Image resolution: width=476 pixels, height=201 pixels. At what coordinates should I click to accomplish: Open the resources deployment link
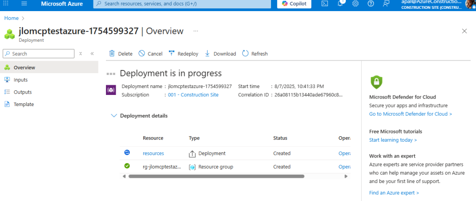coord(153,153)
